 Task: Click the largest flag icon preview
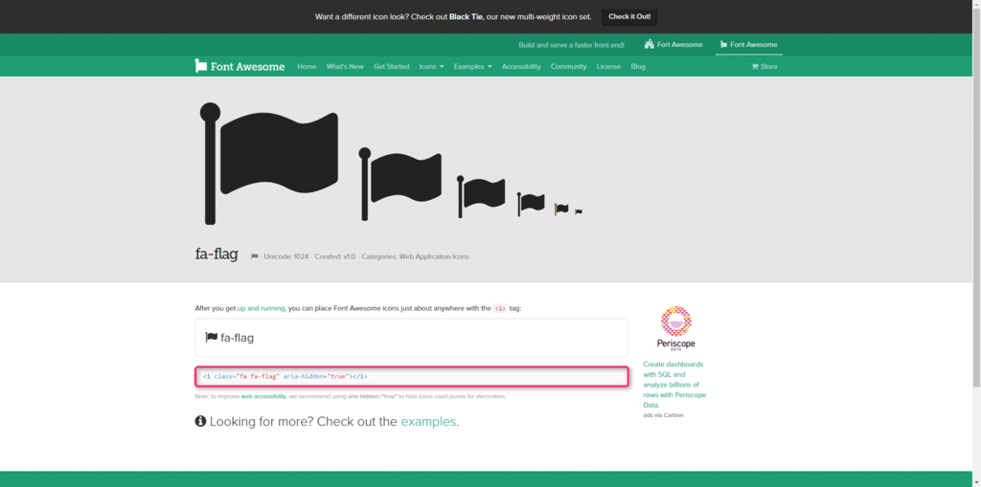(269, 164)
